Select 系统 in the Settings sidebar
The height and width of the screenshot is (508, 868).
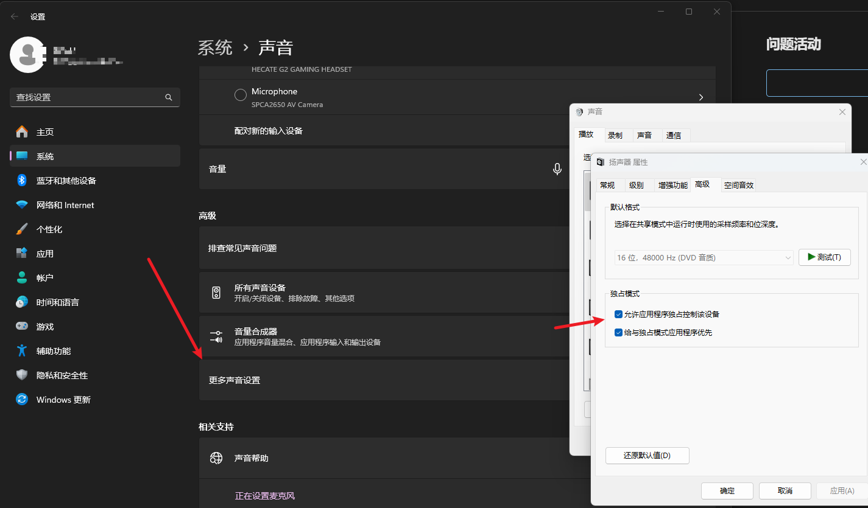(95, 156)
